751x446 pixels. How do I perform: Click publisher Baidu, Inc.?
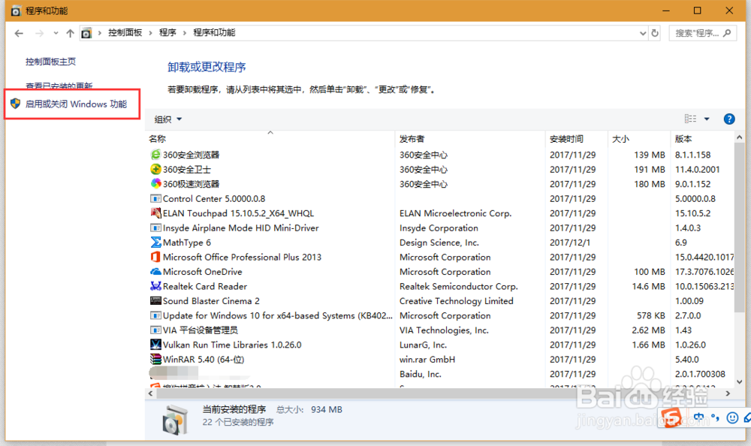click(421, 374)
